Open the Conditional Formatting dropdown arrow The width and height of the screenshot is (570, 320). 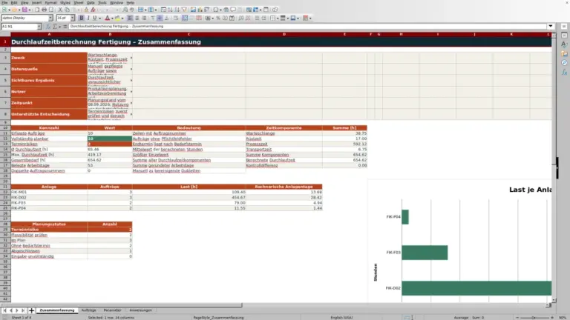click(310, 18)
